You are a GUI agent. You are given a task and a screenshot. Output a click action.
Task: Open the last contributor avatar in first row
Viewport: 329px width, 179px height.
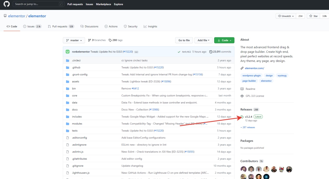tap(289, 169)
